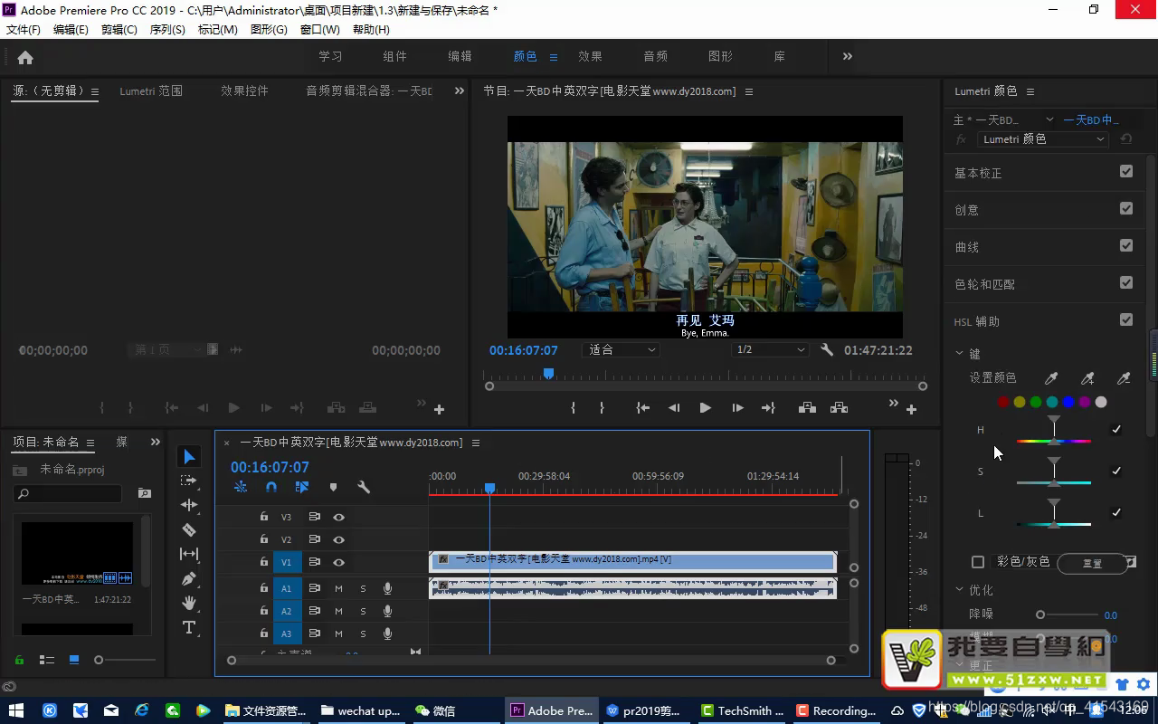Select the Pen tool
This screenshot has width=1158, height=724.
189,578
